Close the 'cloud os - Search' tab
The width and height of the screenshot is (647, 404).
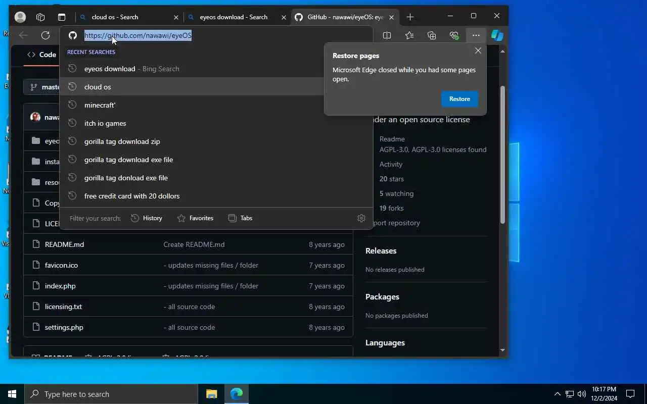176,17
